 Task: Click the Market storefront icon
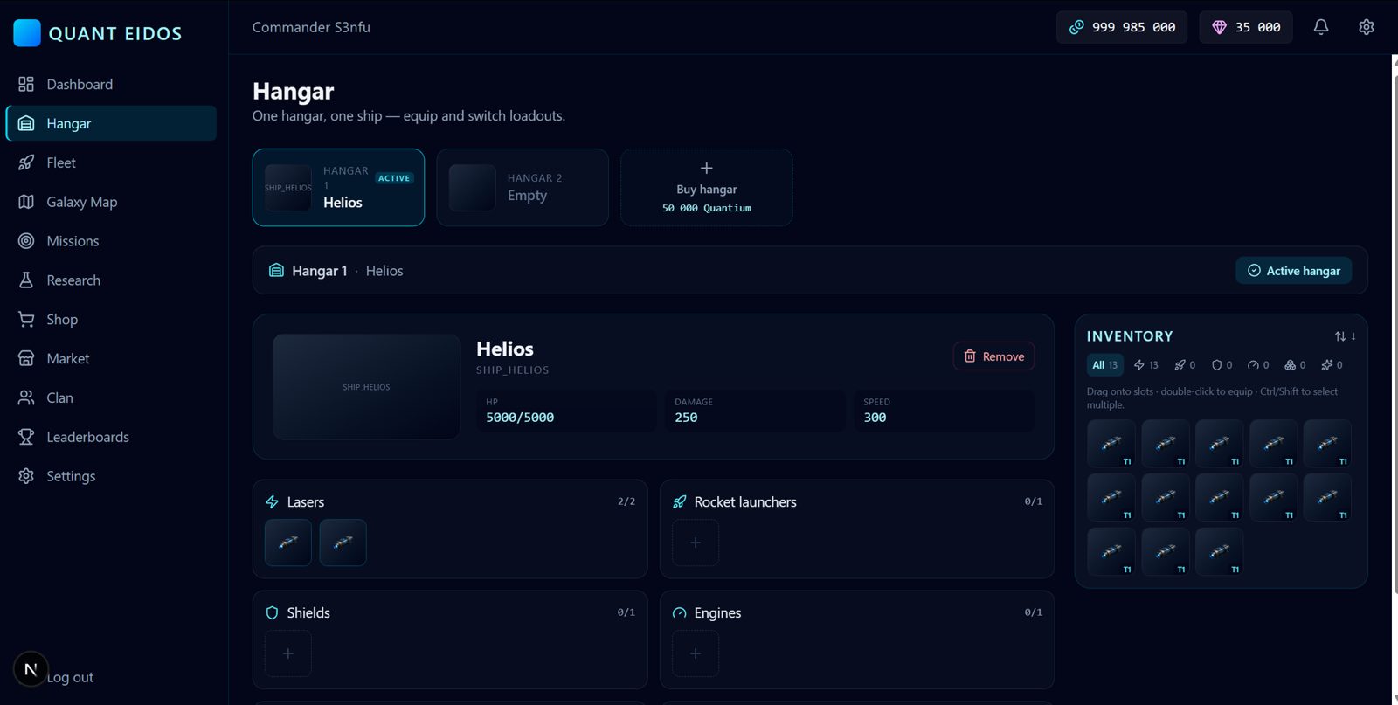point(26,358)
